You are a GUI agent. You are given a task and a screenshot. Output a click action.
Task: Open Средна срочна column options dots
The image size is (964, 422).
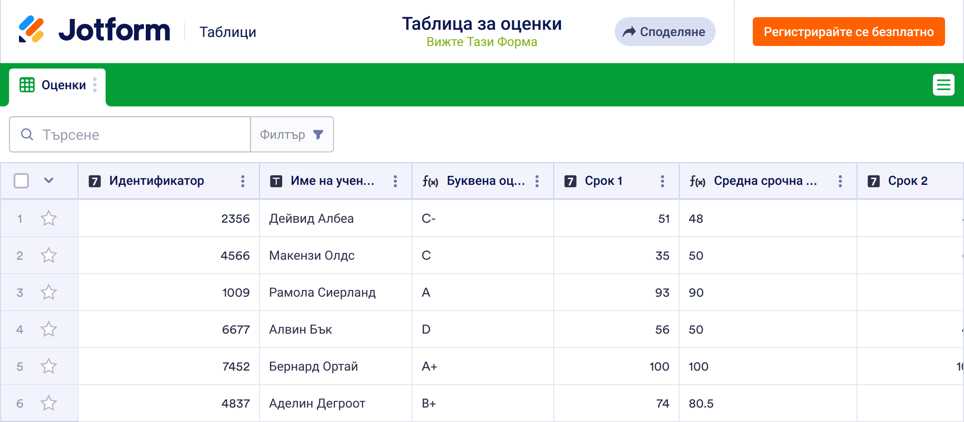click(840, 181)
